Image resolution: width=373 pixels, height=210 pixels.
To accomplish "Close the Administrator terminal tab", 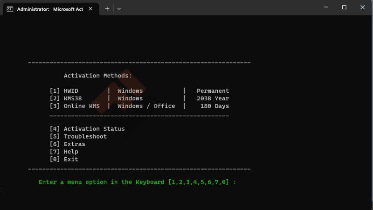I will (x=90, y=9).
